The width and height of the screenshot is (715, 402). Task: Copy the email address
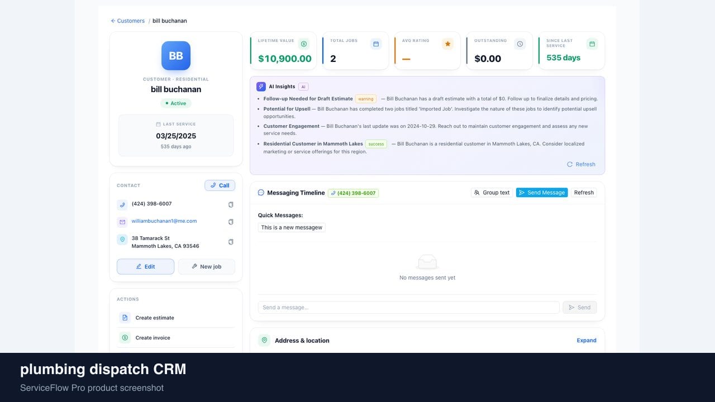coord(231,222)
